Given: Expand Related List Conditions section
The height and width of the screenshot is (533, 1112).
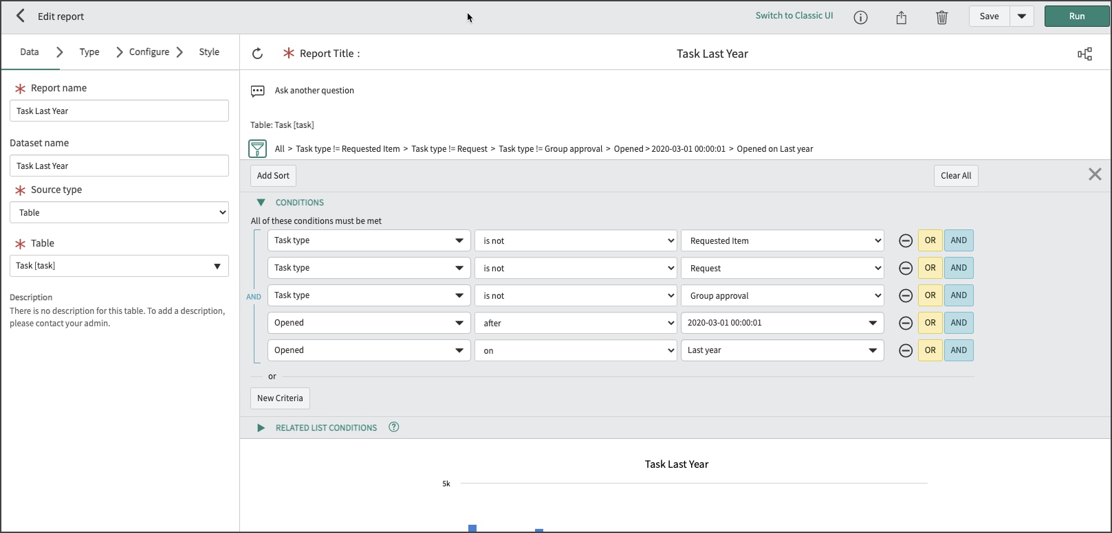Looking at the screenshot, I should pos(261,428).
